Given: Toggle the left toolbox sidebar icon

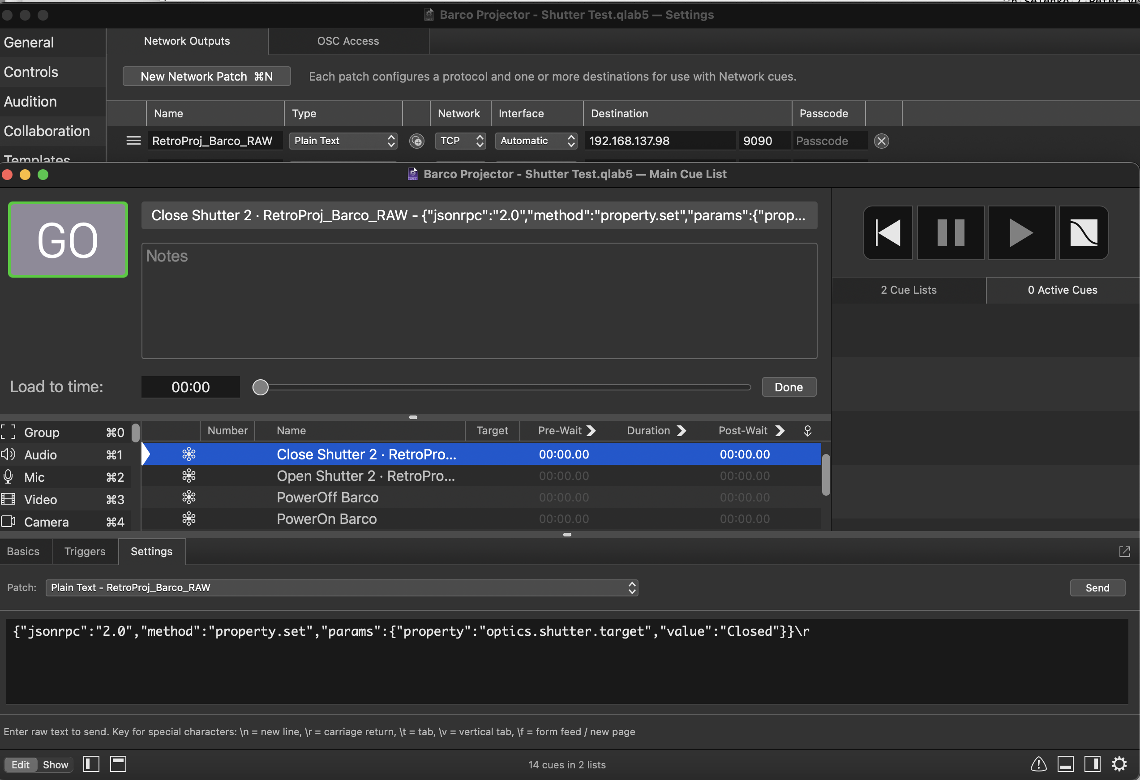Looking at the screenshot, I should click(91, 764).
